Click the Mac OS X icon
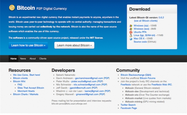187x115 pixels. [x=131, y=39]
